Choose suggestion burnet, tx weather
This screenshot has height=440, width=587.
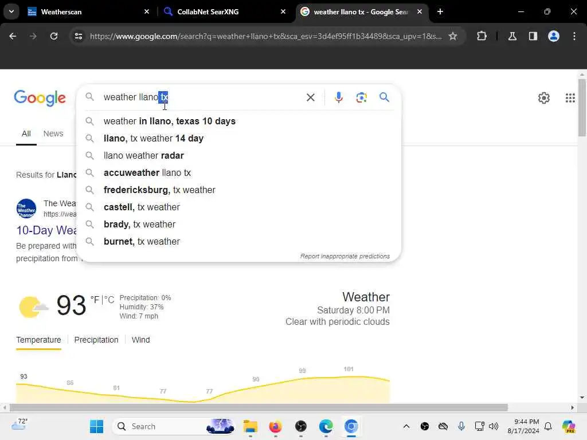click(239, 242)
